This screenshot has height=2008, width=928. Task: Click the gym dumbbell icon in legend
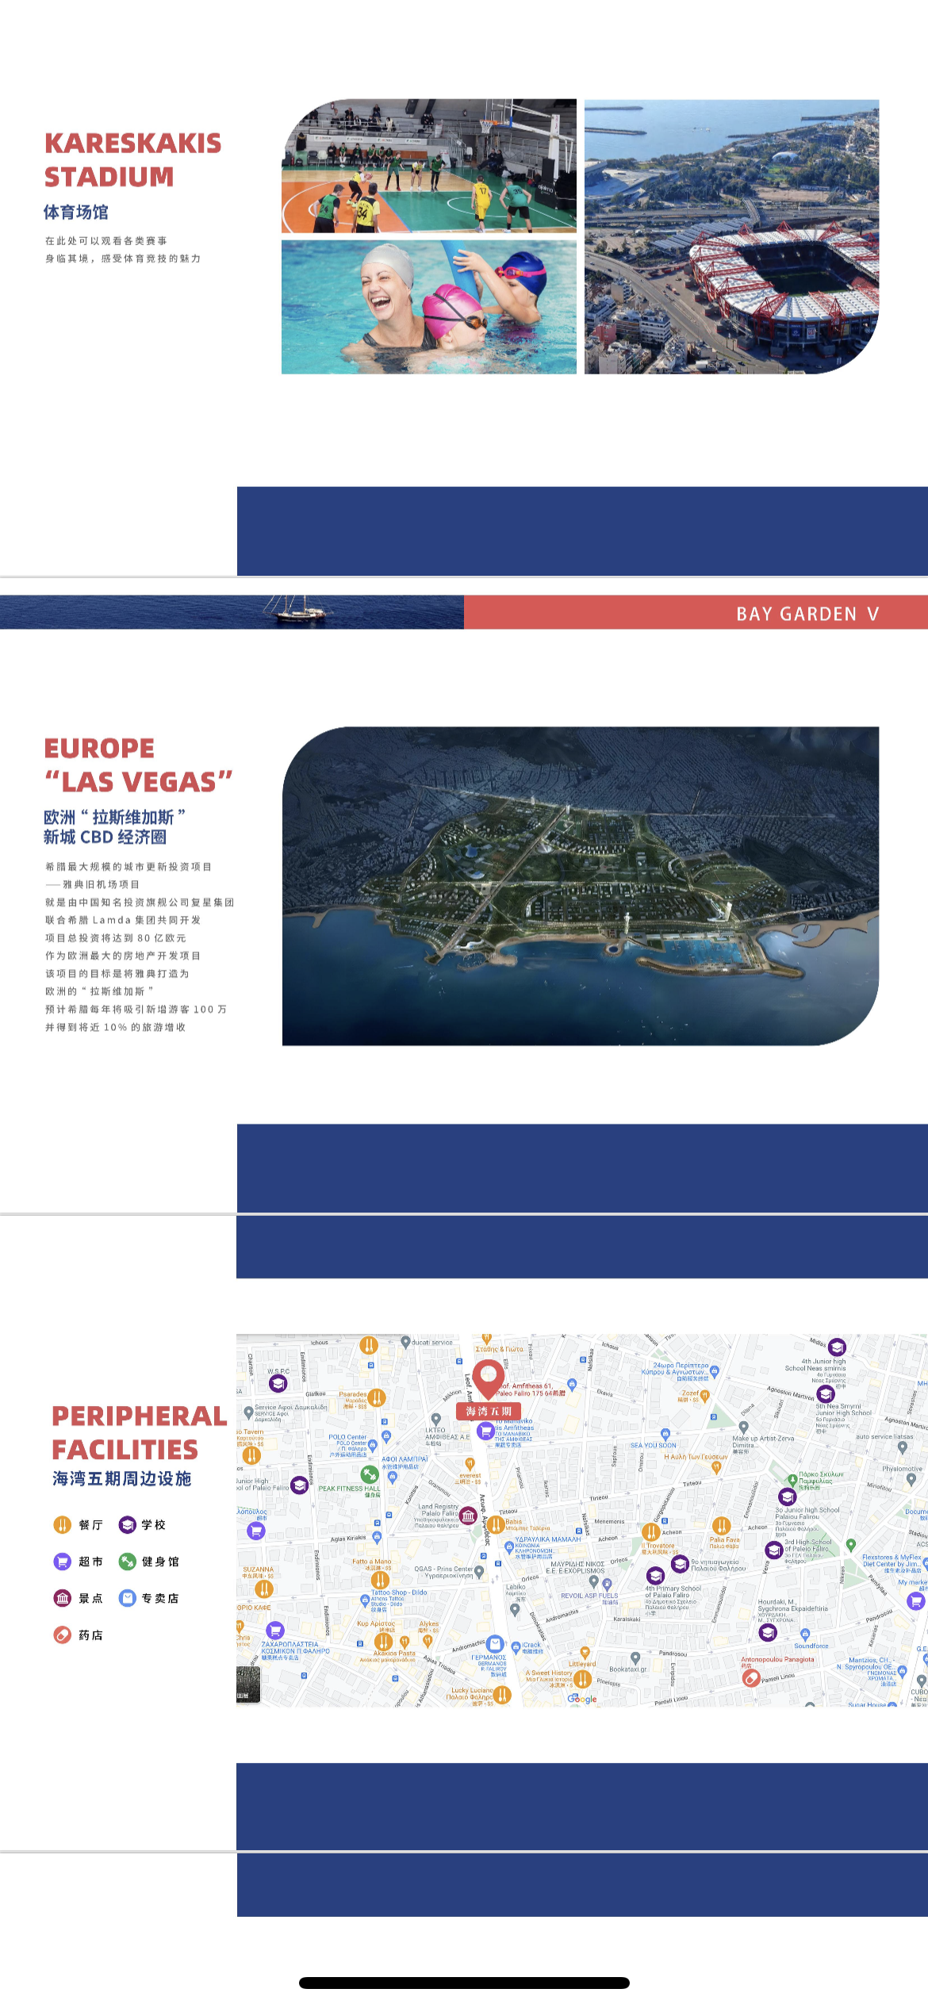pyautogui.click(x=127, y=1561)
